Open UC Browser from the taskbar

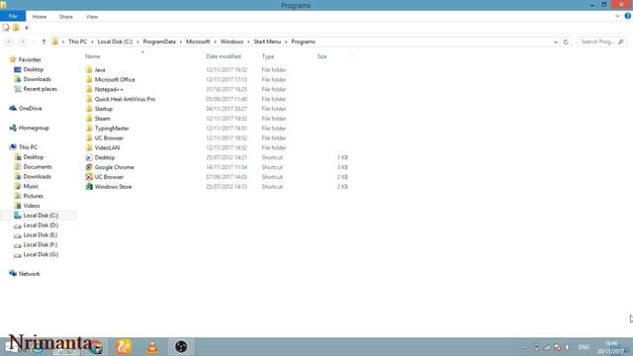point(124,347)
